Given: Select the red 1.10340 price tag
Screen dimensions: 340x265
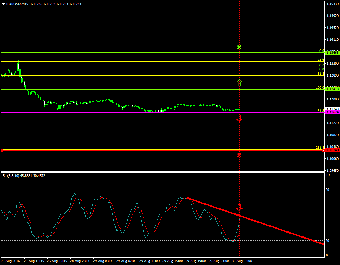Looking at the screenshot, I should (332, 150).
